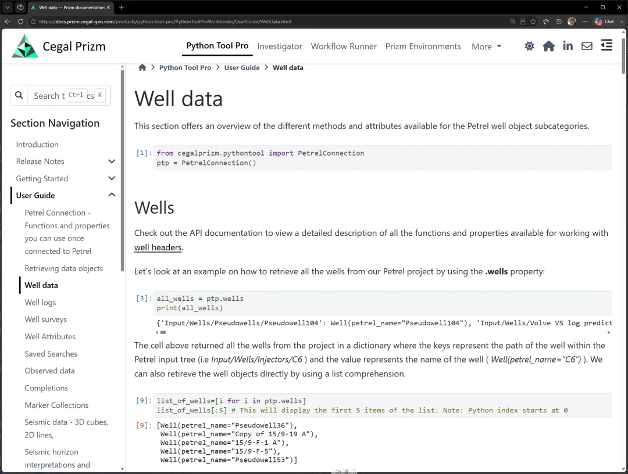Click the all_wells = ptp.wells code line

[x=200, y=299]
